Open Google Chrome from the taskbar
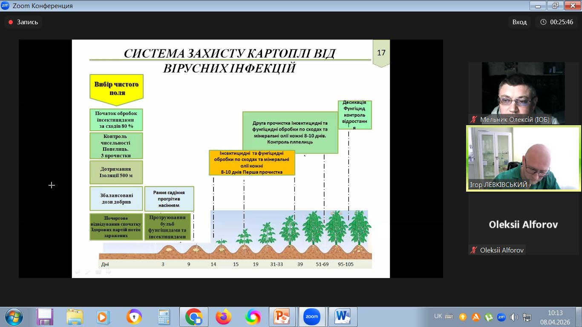The width and height of the screenshot is (582, 327). click(194, 317)
